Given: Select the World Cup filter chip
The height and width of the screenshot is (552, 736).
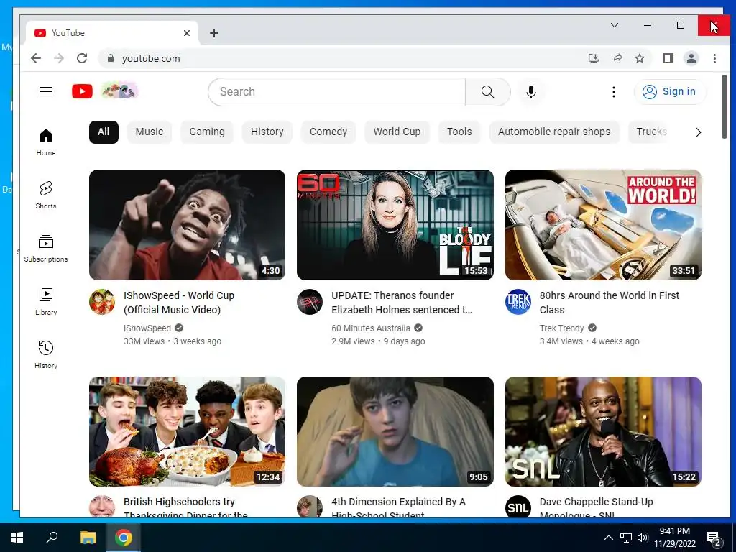Looking at the screenshot, I should coord(397,132).
